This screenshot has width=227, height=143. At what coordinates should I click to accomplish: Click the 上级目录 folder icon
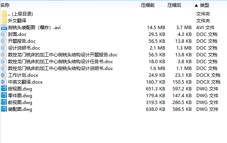click(x=4, y=14)
